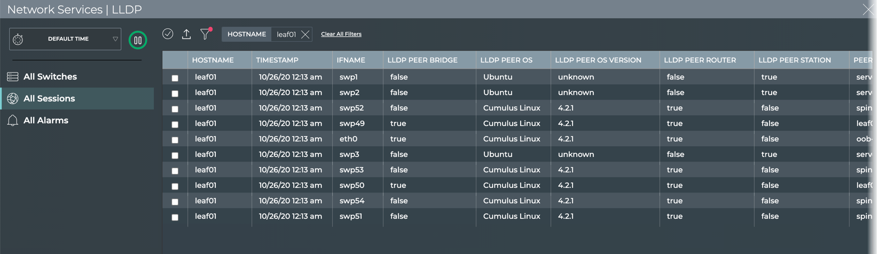Open the filter funnel icon
This screenshot has height=254, width=878.
click(x=205, y=34)
